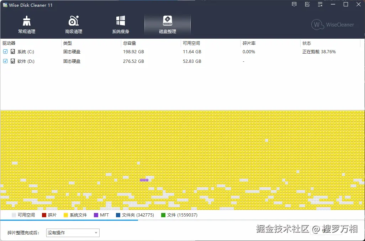The image size is (365, 241).
Task: Select the 软件 (D:) drive row label
Action: tap(26, 61)
